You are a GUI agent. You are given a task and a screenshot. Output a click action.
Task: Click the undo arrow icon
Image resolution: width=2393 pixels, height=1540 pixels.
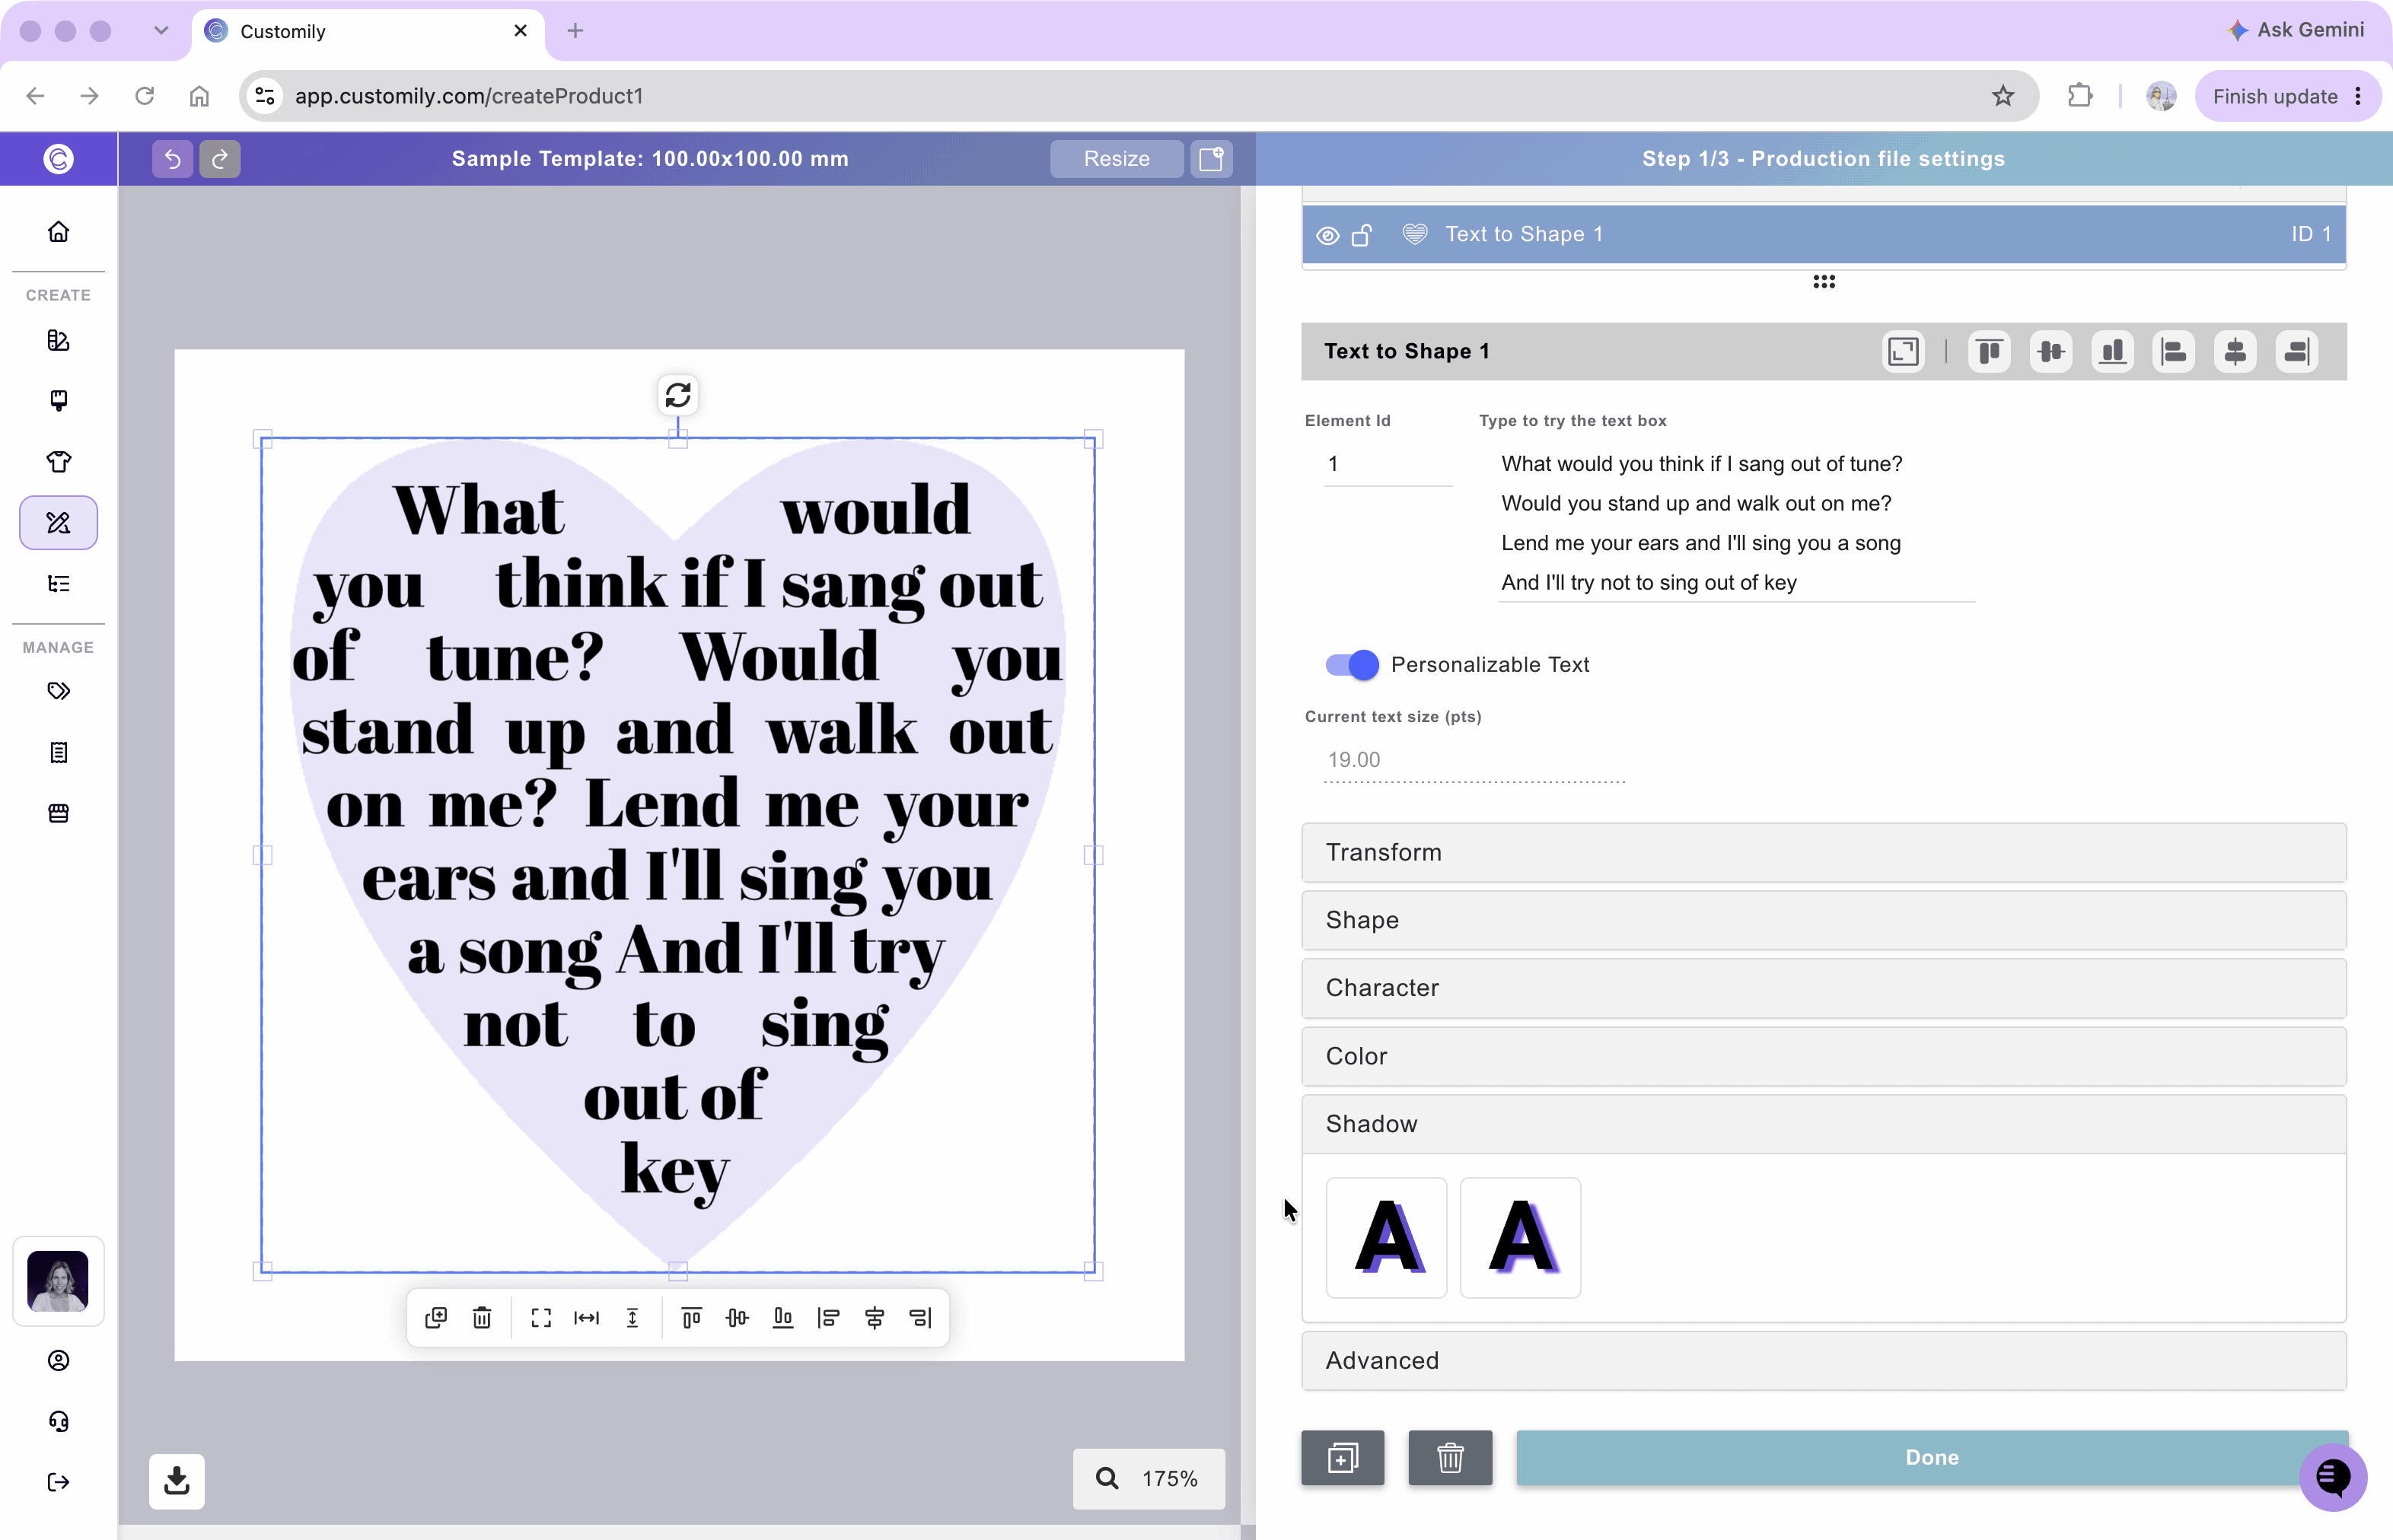(x=172, y=159)
